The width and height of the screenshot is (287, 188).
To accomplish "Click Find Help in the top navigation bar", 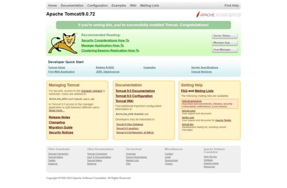I will click(232, 6).
